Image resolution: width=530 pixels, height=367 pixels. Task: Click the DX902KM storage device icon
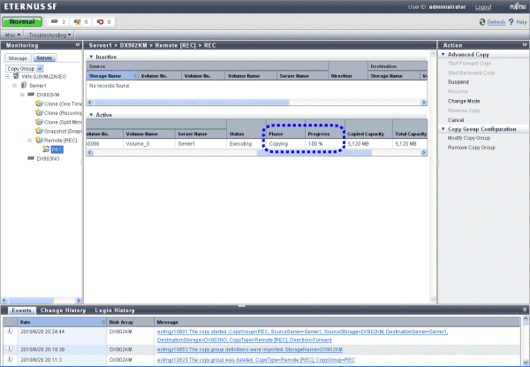click(31, 95)
